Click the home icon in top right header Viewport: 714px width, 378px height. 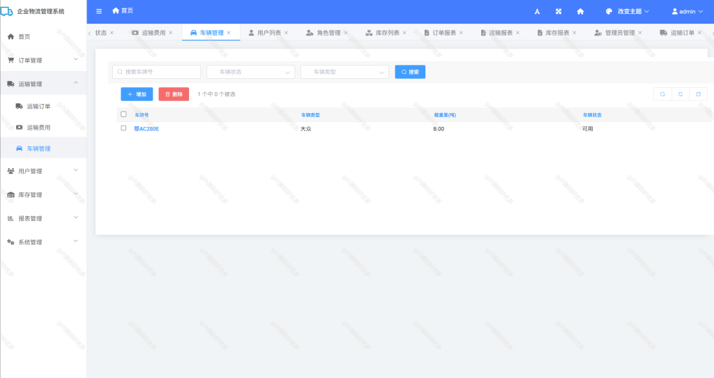[580, 11]
